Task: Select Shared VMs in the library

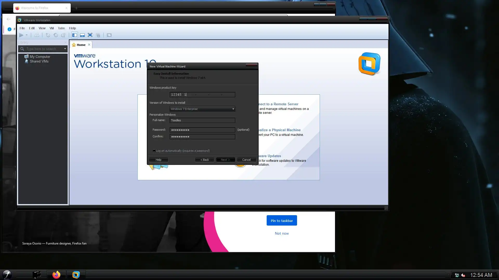Action: [x=39, y=61]
